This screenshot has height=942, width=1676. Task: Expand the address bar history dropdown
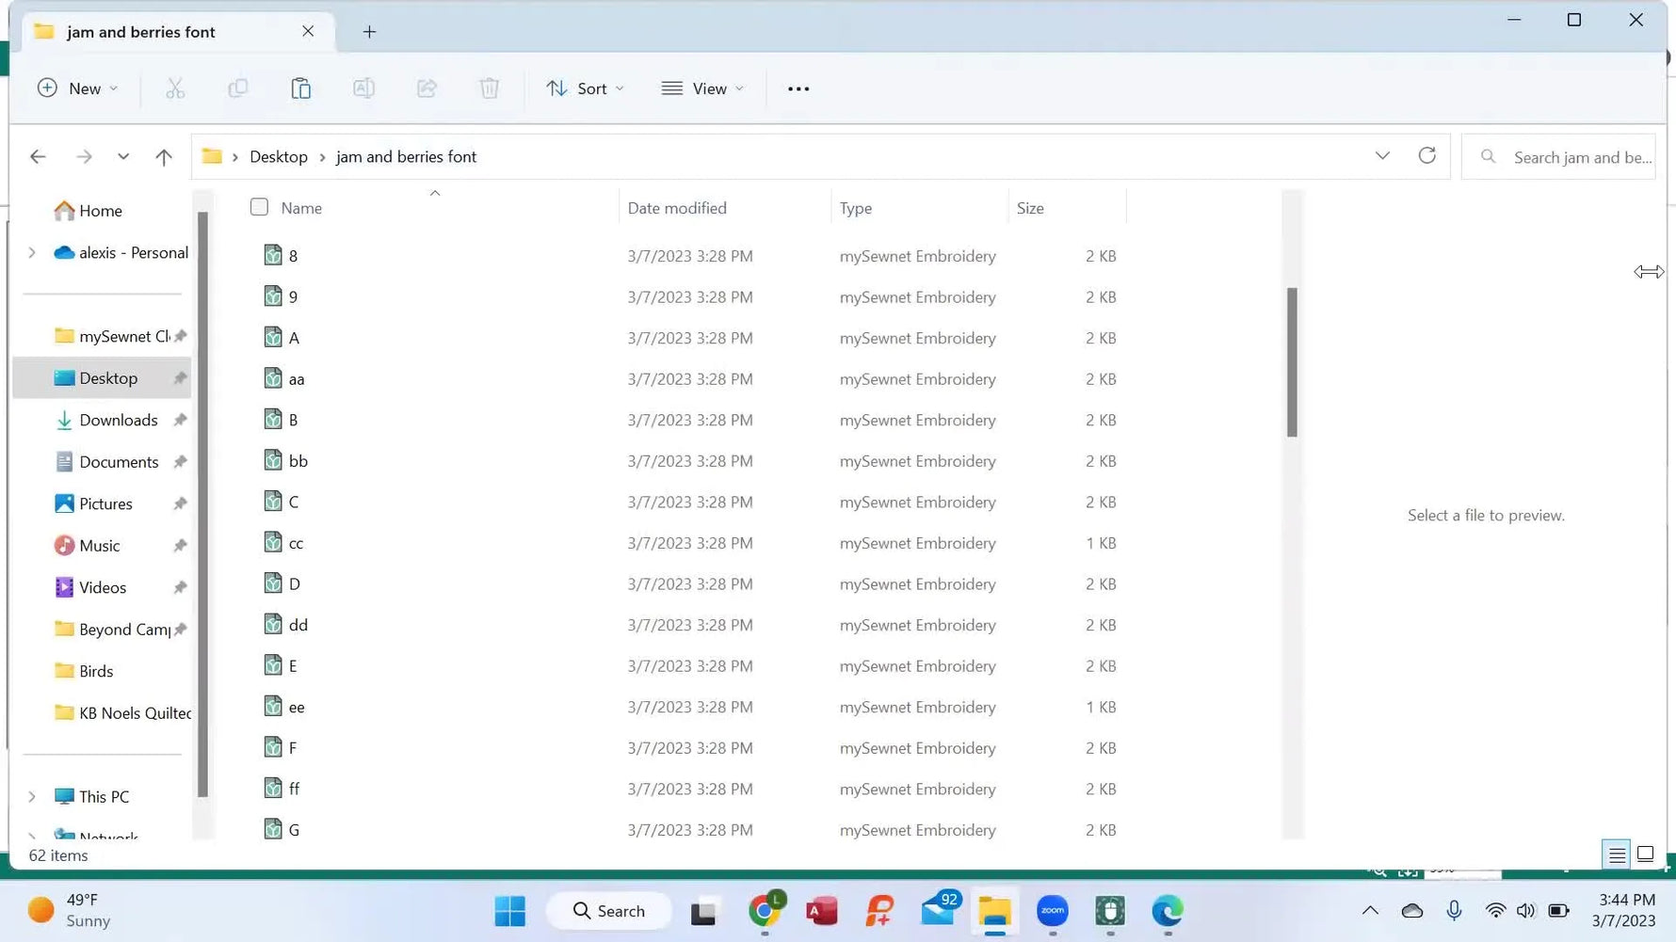click(1382, 155)
